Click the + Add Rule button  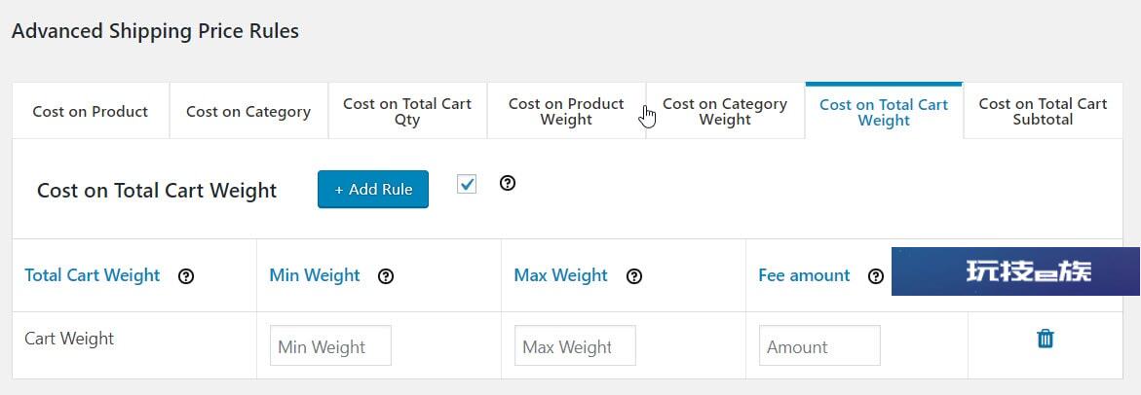372,189
